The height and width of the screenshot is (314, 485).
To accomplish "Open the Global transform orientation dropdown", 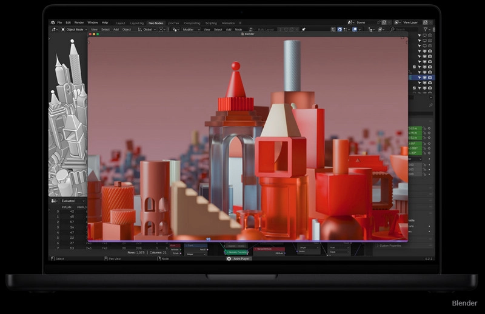I will pyautogui.click(x=146, y=29).
